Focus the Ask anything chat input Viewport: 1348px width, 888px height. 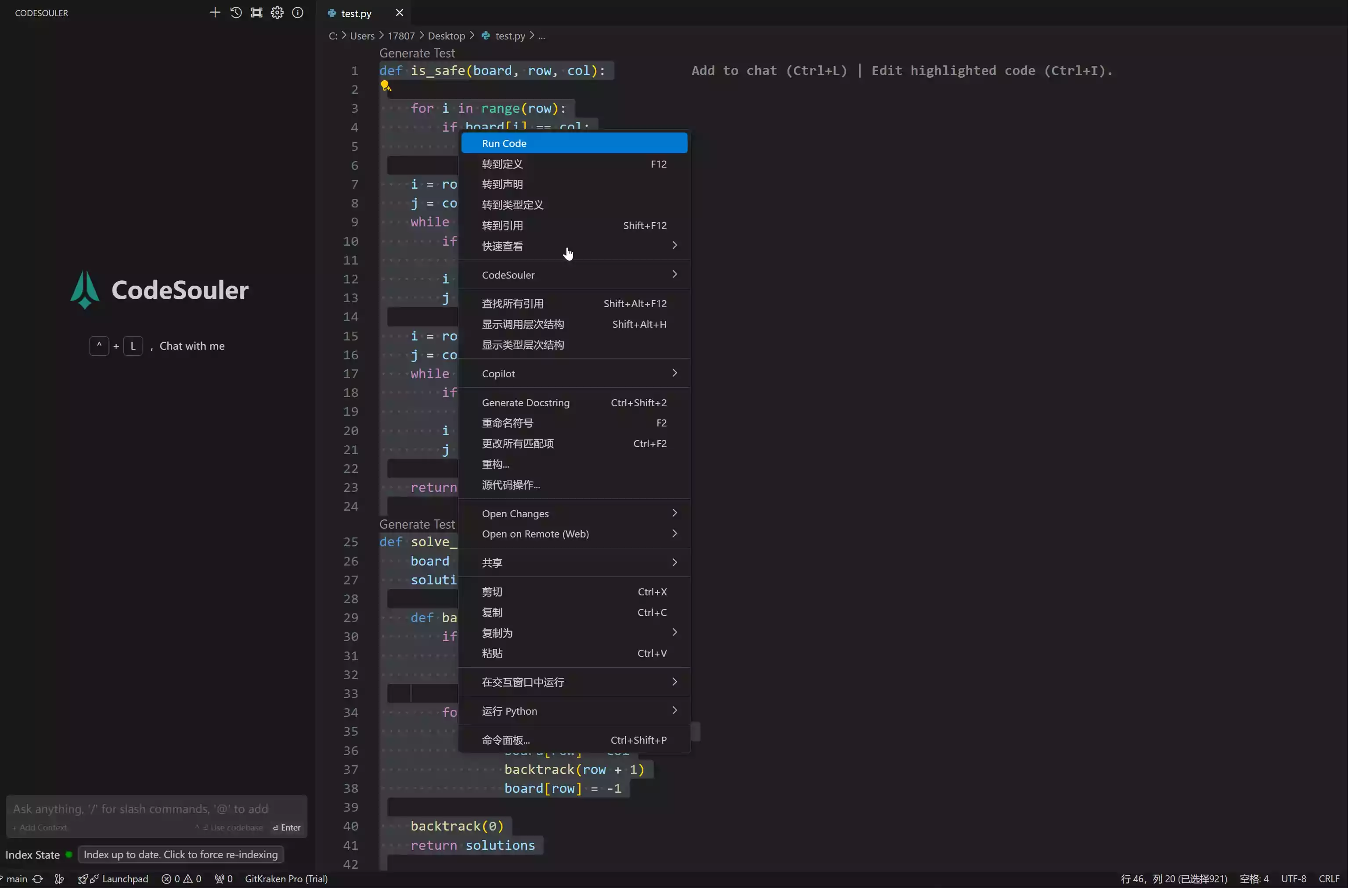click(x=156, y=809)
